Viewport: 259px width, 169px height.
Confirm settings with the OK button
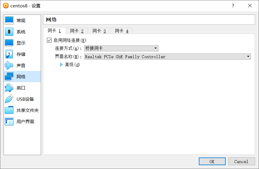pos(212,161)
